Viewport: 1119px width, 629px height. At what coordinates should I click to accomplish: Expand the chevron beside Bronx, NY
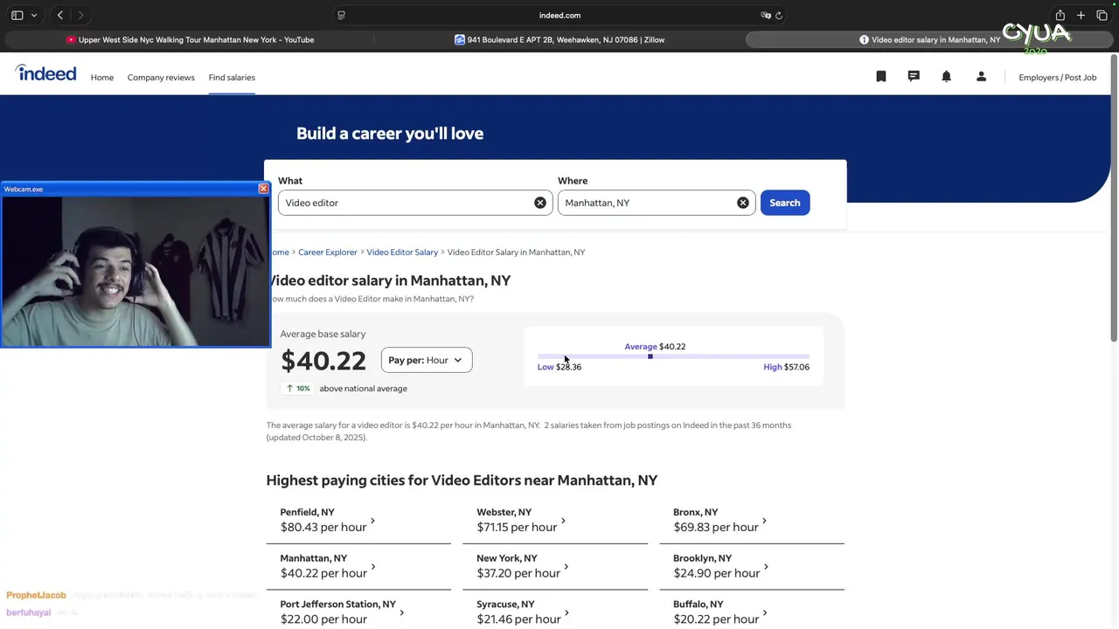tap(764, 521)
